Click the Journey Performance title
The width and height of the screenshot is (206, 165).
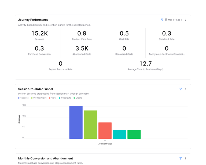(33, 20)
